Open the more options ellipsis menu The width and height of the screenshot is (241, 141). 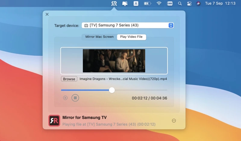(x=174, y=121)
